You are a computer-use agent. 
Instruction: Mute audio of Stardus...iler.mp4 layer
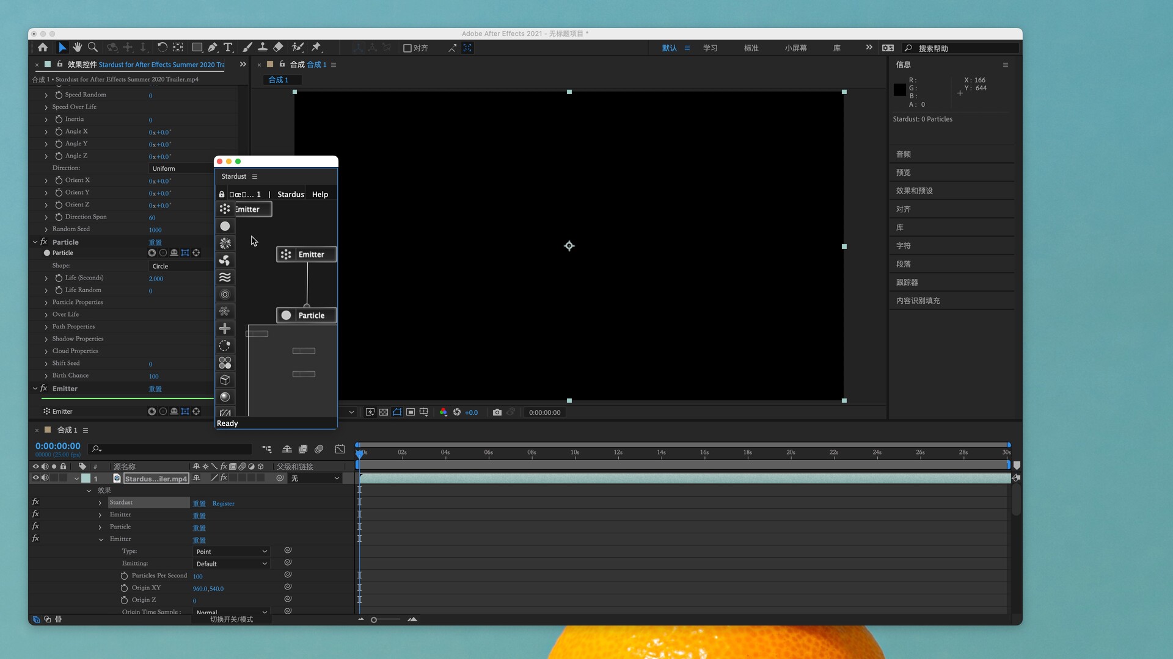click(x=45, y=478)
